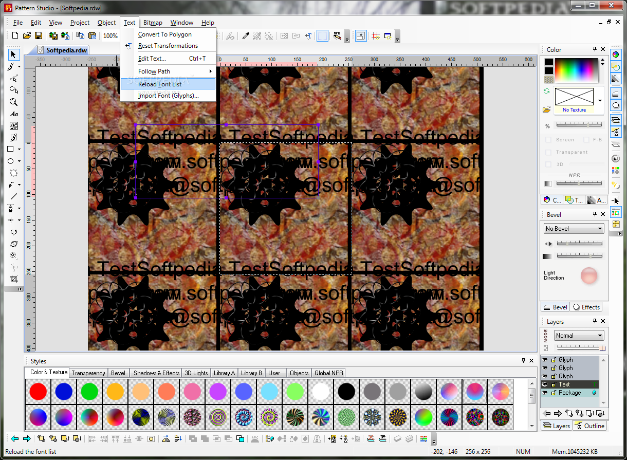Click the stacked layers icon in right strip

616,120
